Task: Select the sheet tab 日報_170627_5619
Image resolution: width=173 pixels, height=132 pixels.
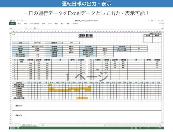Action: 29,125
